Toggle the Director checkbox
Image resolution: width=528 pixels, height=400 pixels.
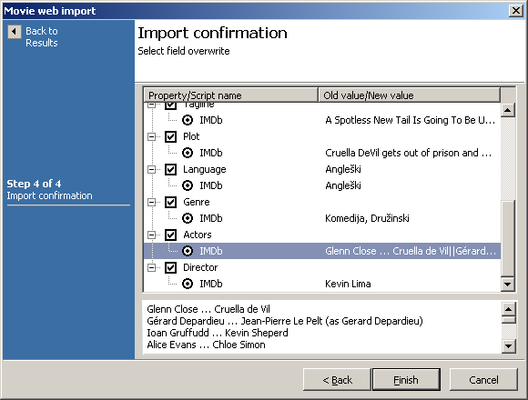pyautogui.click(x=171, y=267)
